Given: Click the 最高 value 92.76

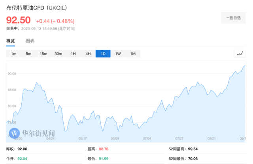Looking at the screenshot, I should [x=104, y=149].
